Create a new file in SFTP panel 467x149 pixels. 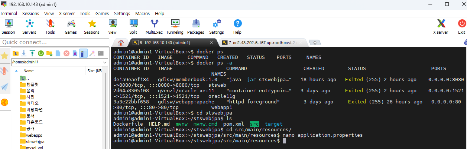click(58, 53)
